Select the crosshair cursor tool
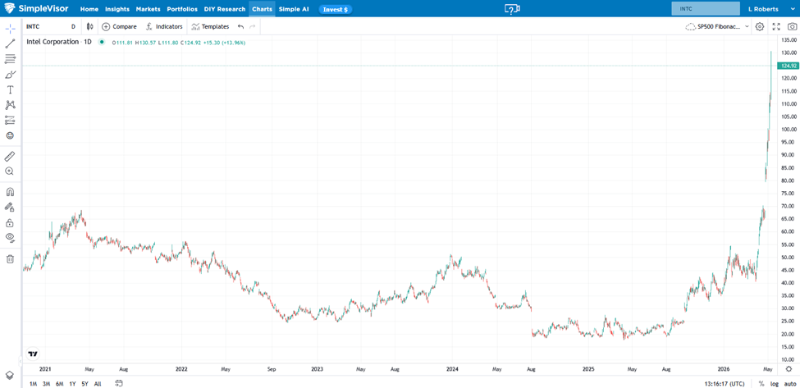Viewport: 800px width, 388px height. tap(10, 29)
